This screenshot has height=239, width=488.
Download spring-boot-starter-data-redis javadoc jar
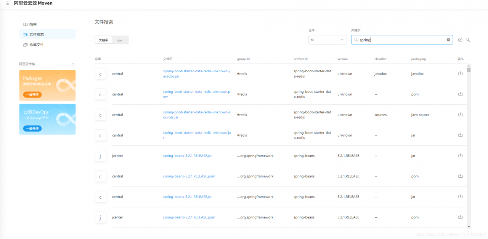(460, 73)
